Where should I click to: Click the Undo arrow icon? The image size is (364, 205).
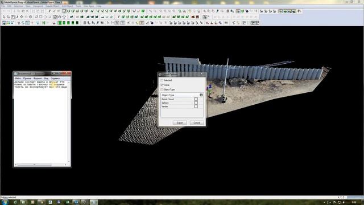click(x=4, y=11)
